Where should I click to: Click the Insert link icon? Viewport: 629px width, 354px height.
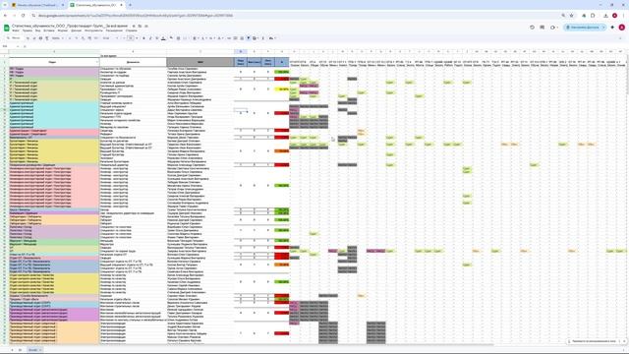(229, 38)
